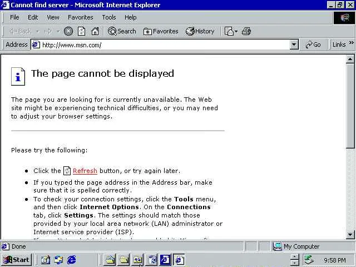Click the Stop loading toolbar icon

[68, 31]
